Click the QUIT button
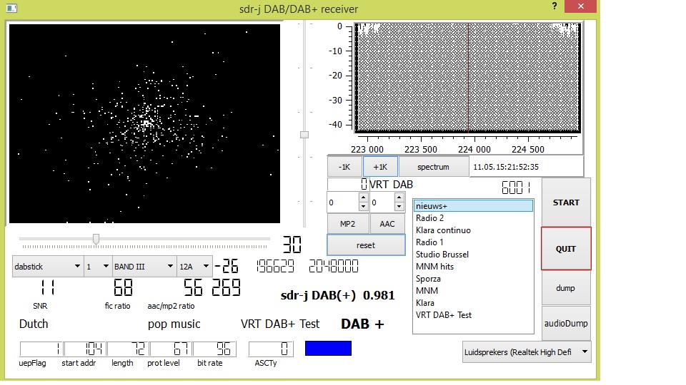 tap(566, 249)
